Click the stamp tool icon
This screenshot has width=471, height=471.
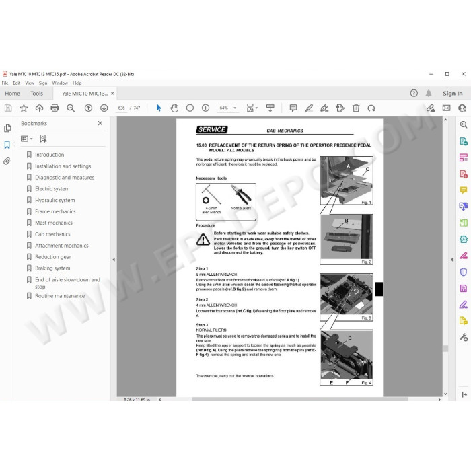[x=340, y=108]
